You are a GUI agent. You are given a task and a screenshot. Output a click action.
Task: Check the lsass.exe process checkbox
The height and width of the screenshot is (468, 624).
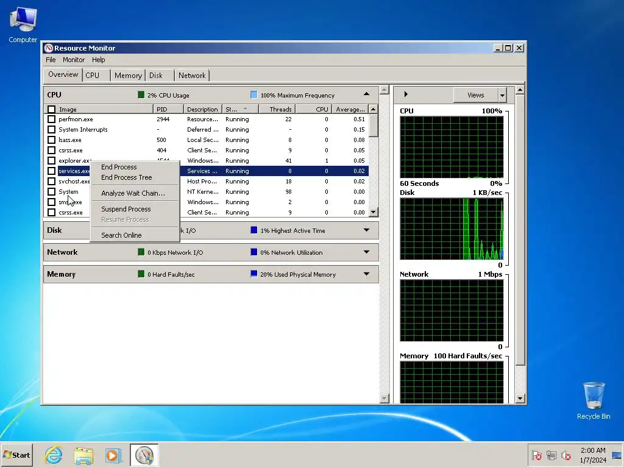[x=51, y=140]
